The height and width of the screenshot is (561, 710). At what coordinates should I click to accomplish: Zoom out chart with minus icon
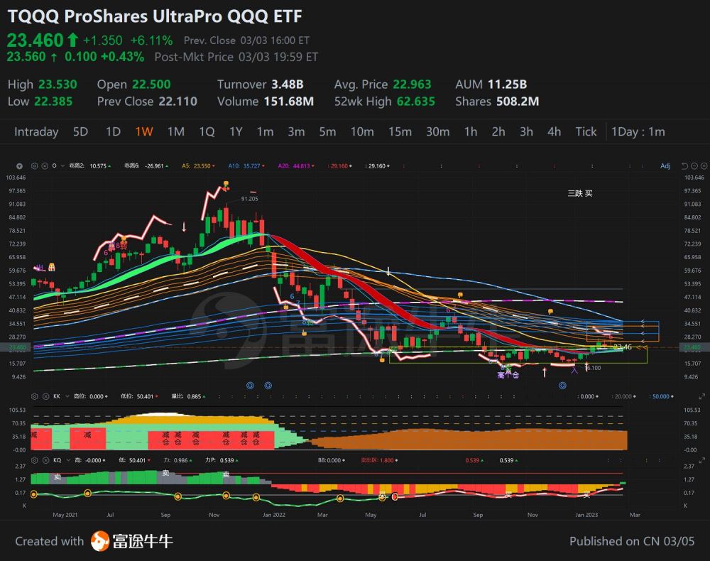694,166
